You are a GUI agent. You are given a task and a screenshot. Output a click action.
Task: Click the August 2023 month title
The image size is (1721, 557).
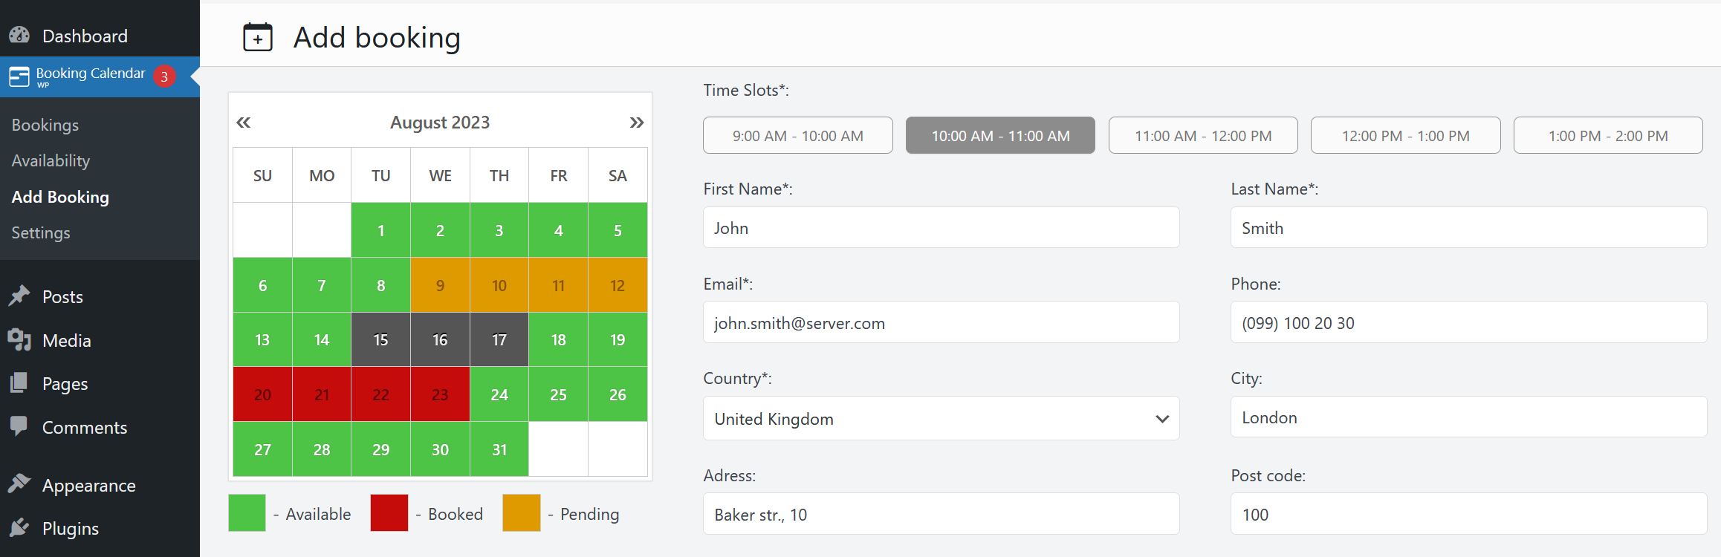[440, 123]
